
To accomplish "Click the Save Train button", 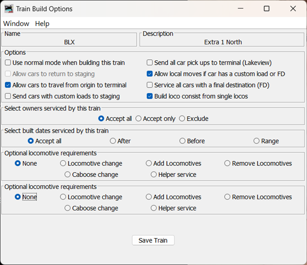I will (153, 240).
